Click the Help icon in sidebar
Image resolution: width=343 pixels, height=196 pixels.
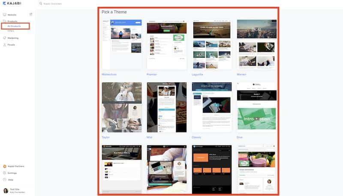(x=5, y=180)
